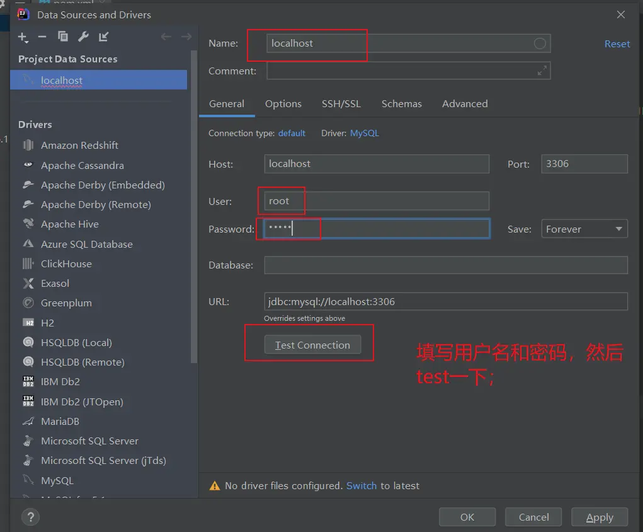Click the Apply button
This screenshot has height=532, width=643.
click(x=599, y=518)
